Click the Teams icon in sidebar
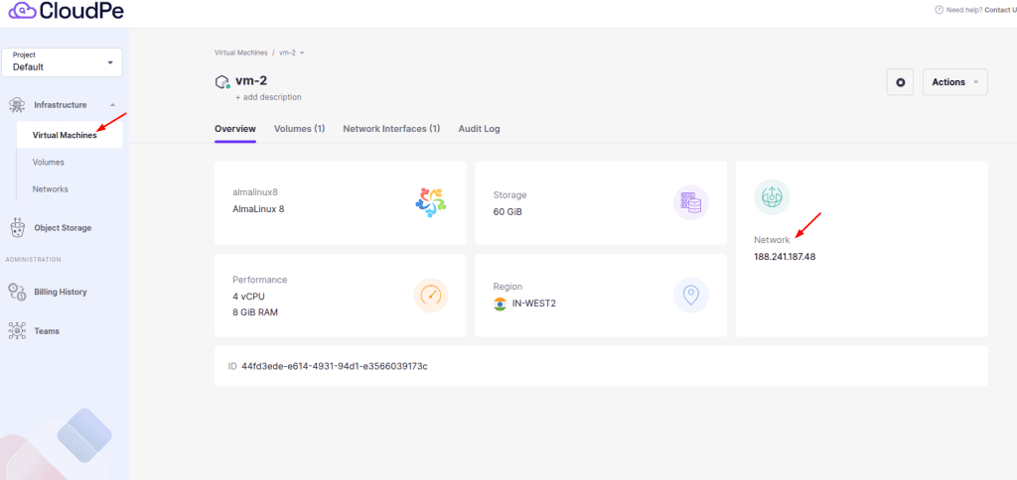Screen dimensions: 1017x480 17,331
